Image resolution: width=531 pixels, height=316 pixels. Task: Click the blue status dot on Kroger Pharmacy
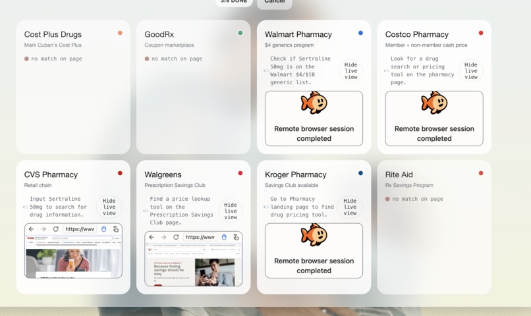360,173
